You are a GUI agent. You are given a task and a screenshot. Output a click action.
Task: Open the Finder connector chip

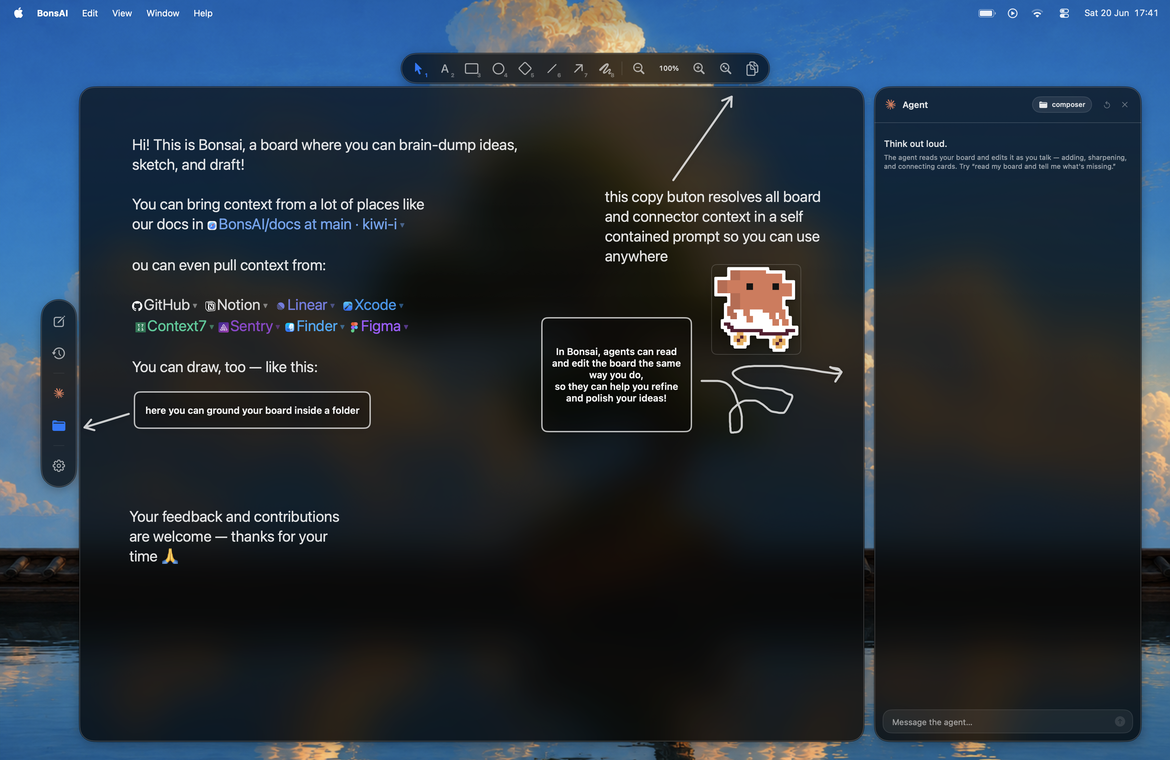pos(311,326)
